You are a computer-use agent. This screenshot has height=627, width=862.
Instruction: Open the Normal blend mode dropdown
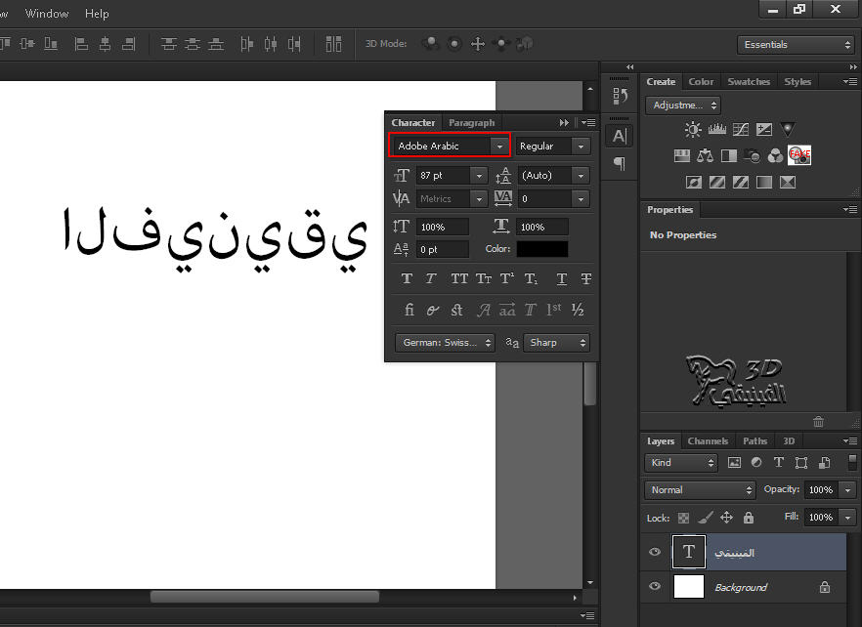pos(700,490)
